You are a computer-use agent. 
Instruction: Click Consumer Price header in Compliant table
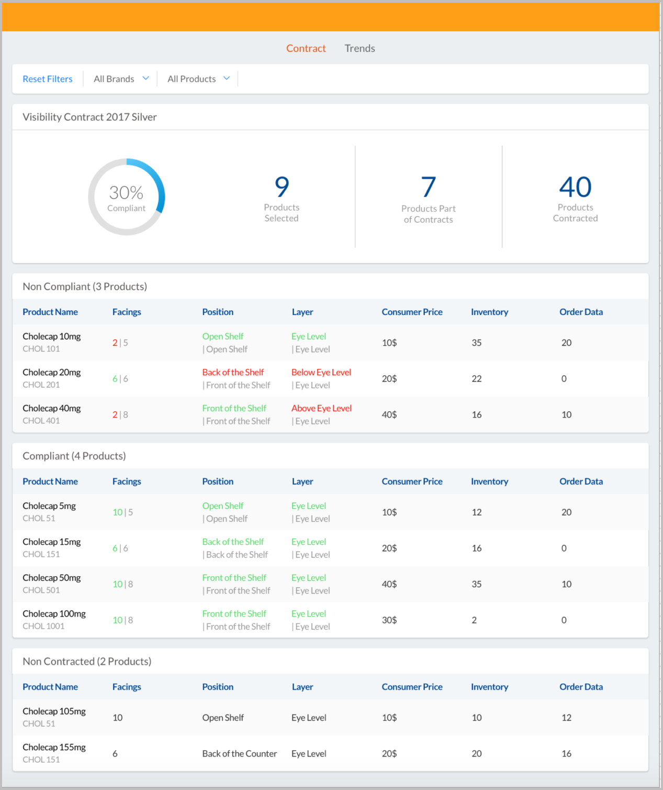[x=412, y=481]
